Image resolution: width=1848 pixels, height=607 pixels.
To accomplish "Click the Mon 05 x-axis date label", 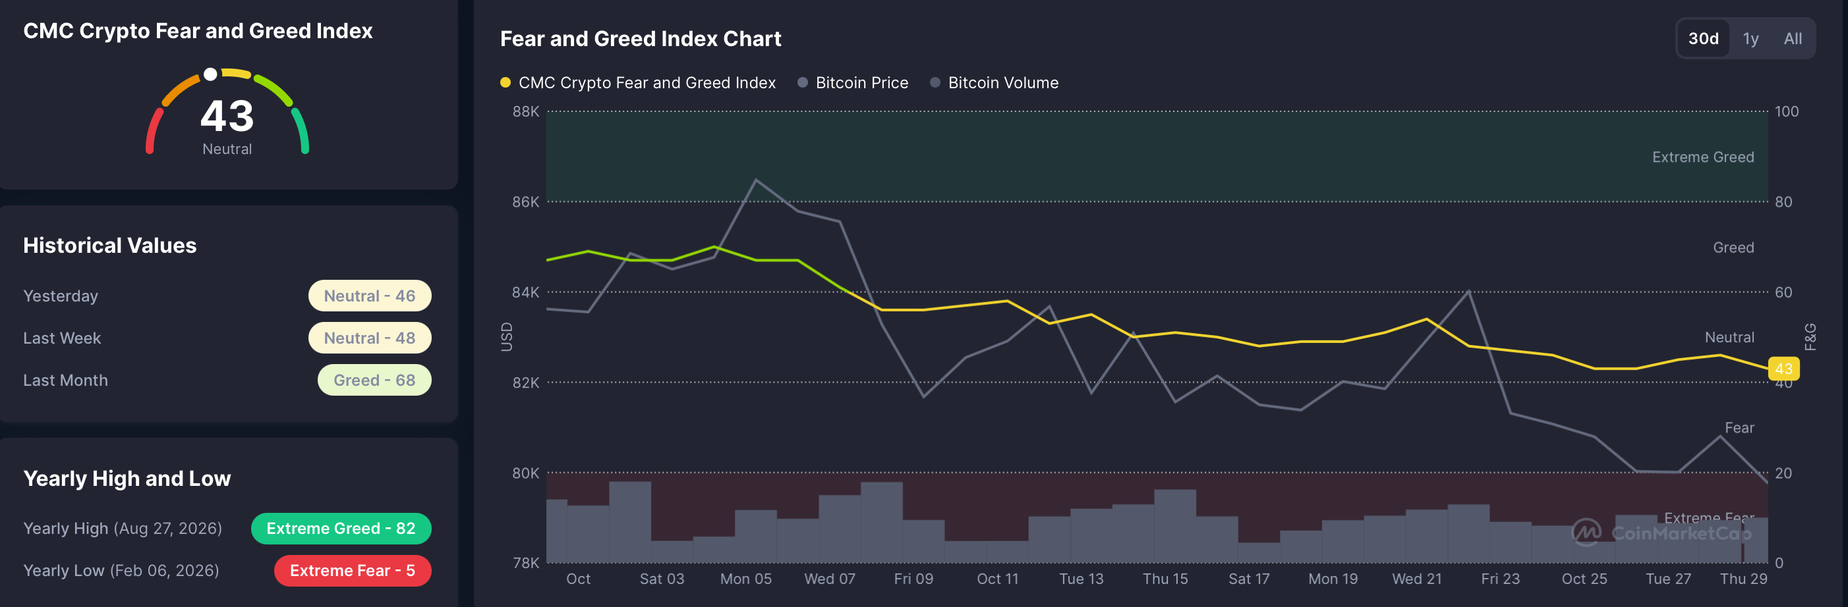I will [x=745, y=579].
